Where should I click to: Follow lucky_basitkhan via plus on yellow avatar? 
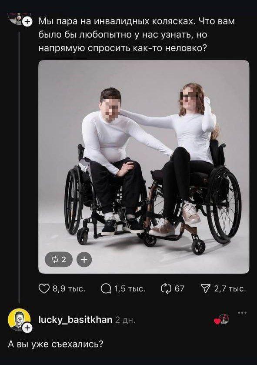(27, 328)
